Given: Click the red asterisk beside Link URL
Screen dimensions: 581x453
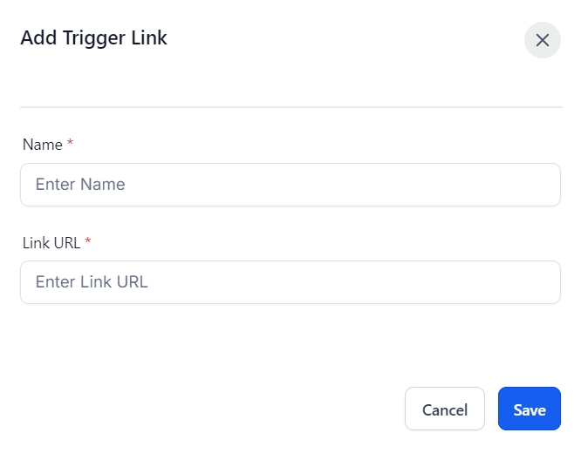Looking at the screenshot, I should click(x=88, y=241).
